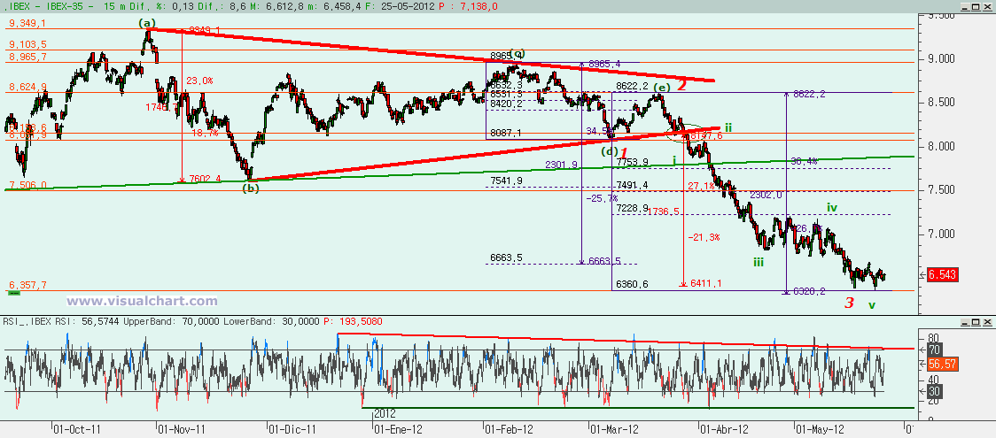This screenshot has height=438, width=996.
Task: Click the red 6.543 current price tag
Action: [x=942, y=275]
